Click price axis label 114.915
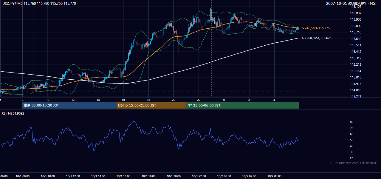Viewport: 381px width, 179px height. (356, 84)
